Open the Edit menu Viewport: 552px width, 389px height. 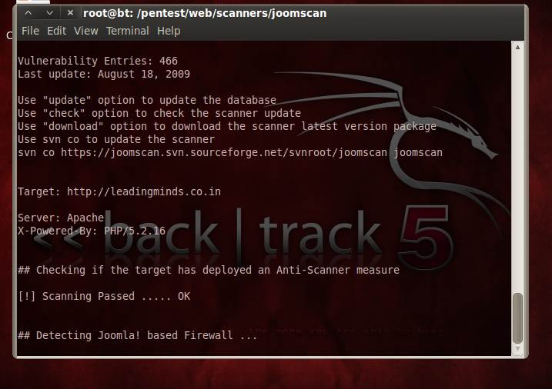tap(57, 31)
